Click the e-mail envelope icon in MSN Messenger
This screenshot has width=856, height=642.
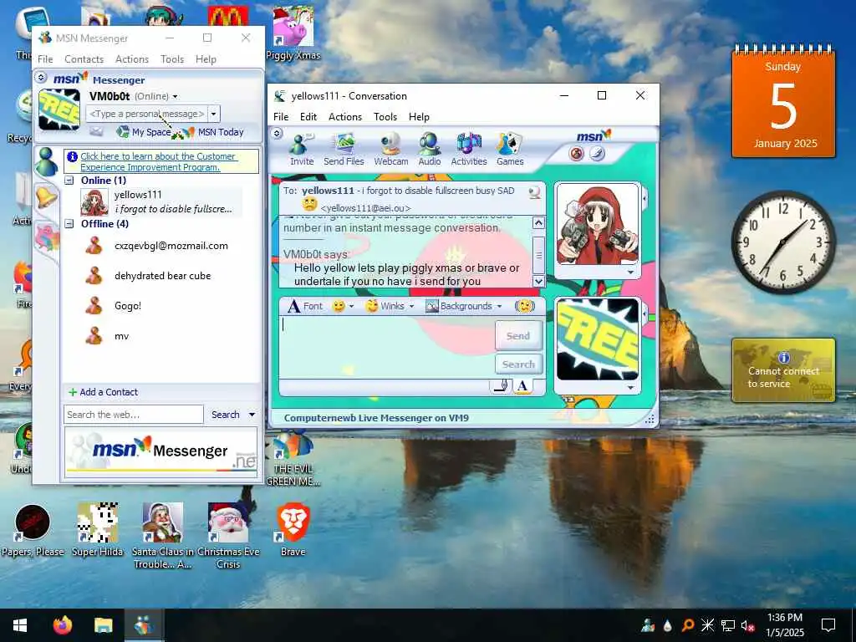(96, 131)
